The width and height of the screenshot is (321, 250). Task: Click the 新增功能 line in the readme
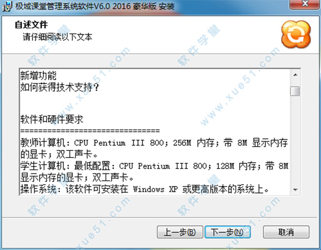pyautogui.click(x=39, y=76)
